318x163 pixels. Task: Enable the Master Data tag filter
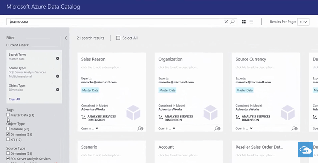click(x=8, y=115)
